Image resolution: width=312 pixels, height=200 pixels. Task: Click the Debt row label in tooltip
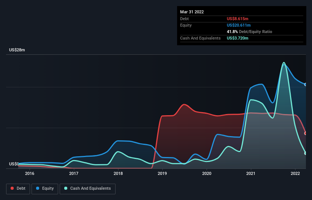[x=184, y=19]
